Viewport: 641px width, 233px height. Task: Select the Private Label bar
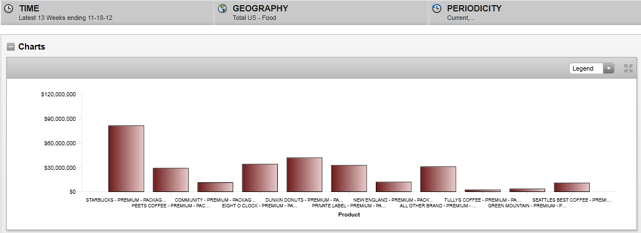348,178
